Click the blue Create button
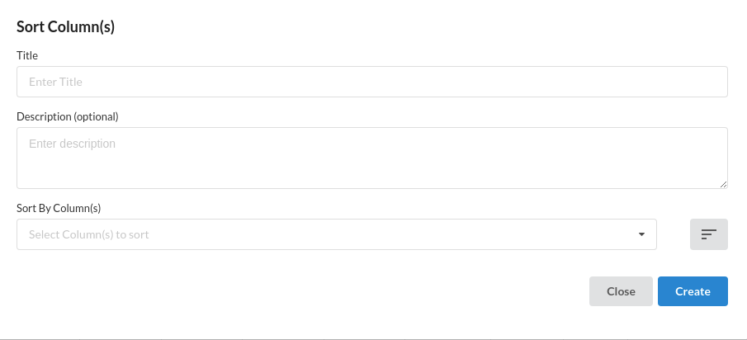Viewport: 747px width, 340px height. (x=693, y=291)
